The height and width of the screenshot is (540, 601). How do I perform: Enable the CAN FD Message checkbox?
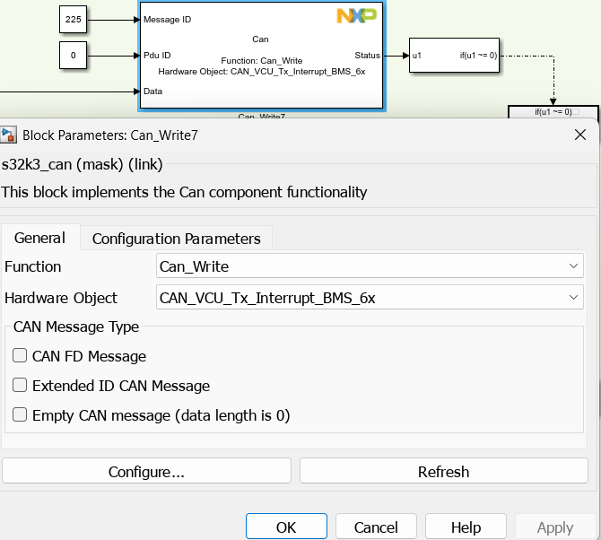20,356
